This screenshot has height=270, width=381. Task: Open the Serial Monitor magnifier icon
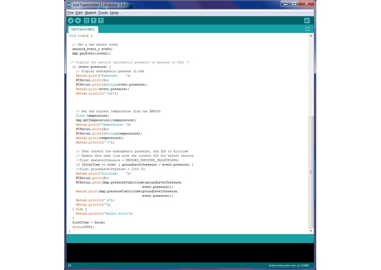click(x=307, y=21)
